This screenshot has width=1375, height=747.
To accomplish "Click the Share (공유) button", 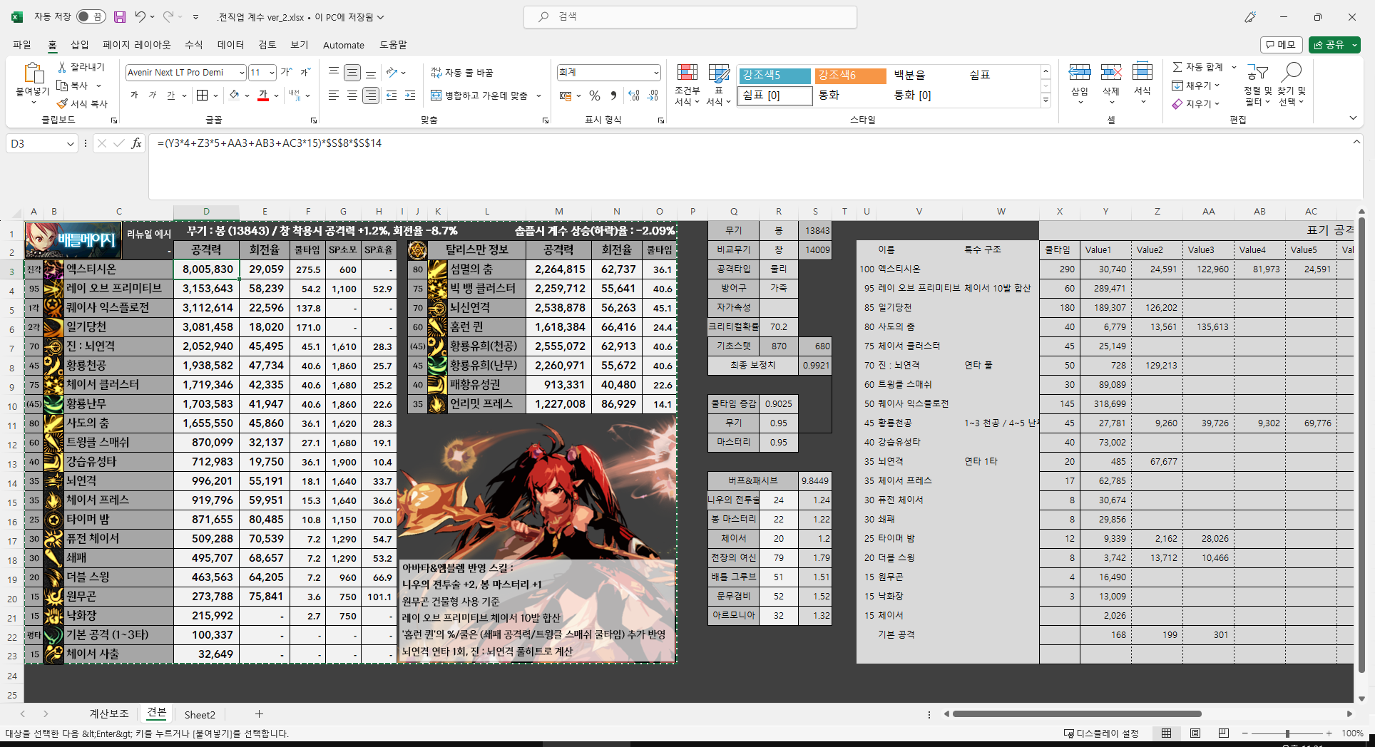I will [x=1334, y=45].
